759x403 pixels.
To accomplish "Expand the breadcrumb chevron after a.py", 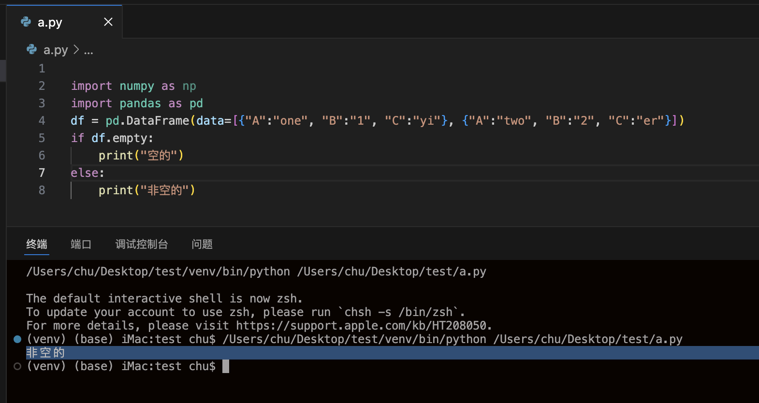I will (76, 50).
